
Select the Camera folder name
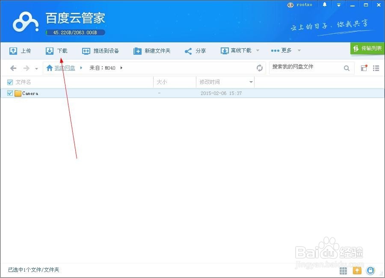click(x=30, y=93)
